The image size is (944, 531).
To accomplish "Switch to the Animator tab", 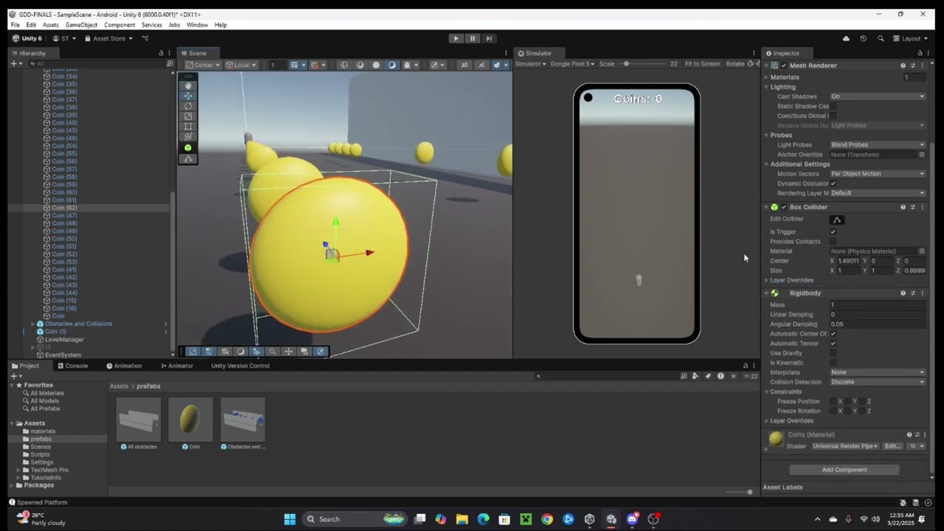I will tap(177, 366).
